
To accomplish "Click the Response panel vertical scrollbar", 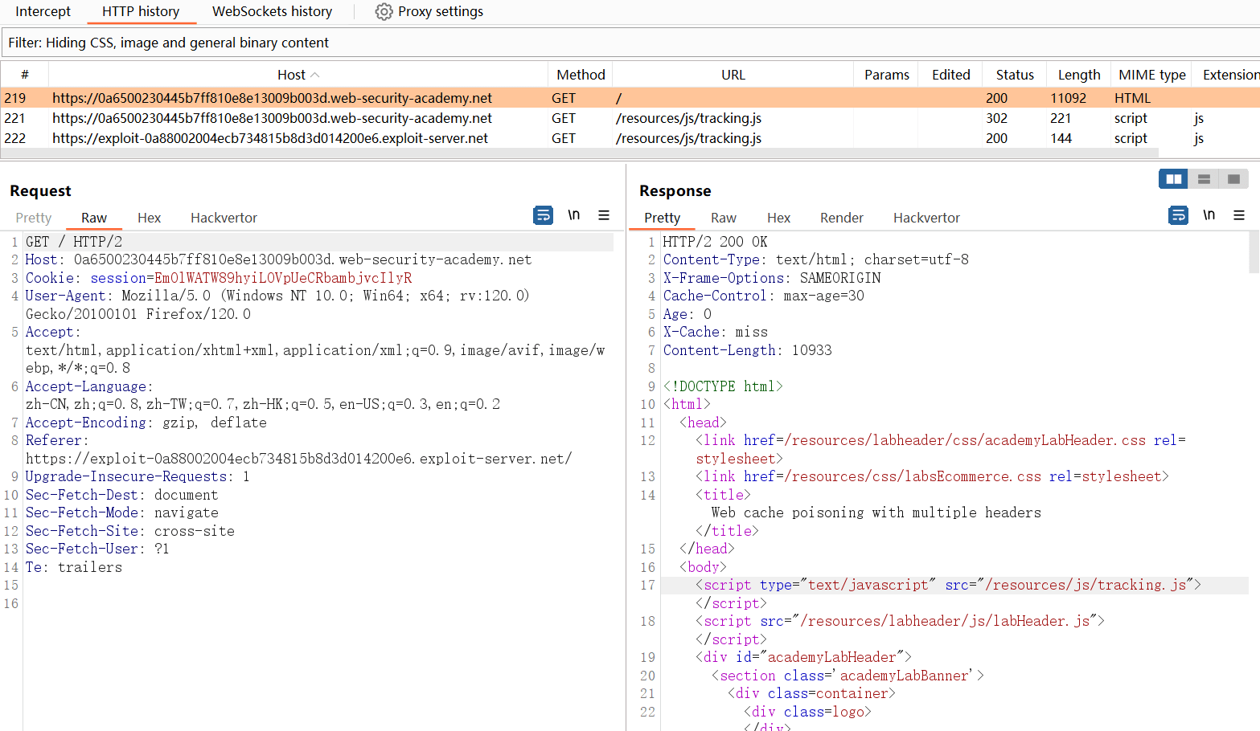I will pyautogui.click(x=1254, y=253).
